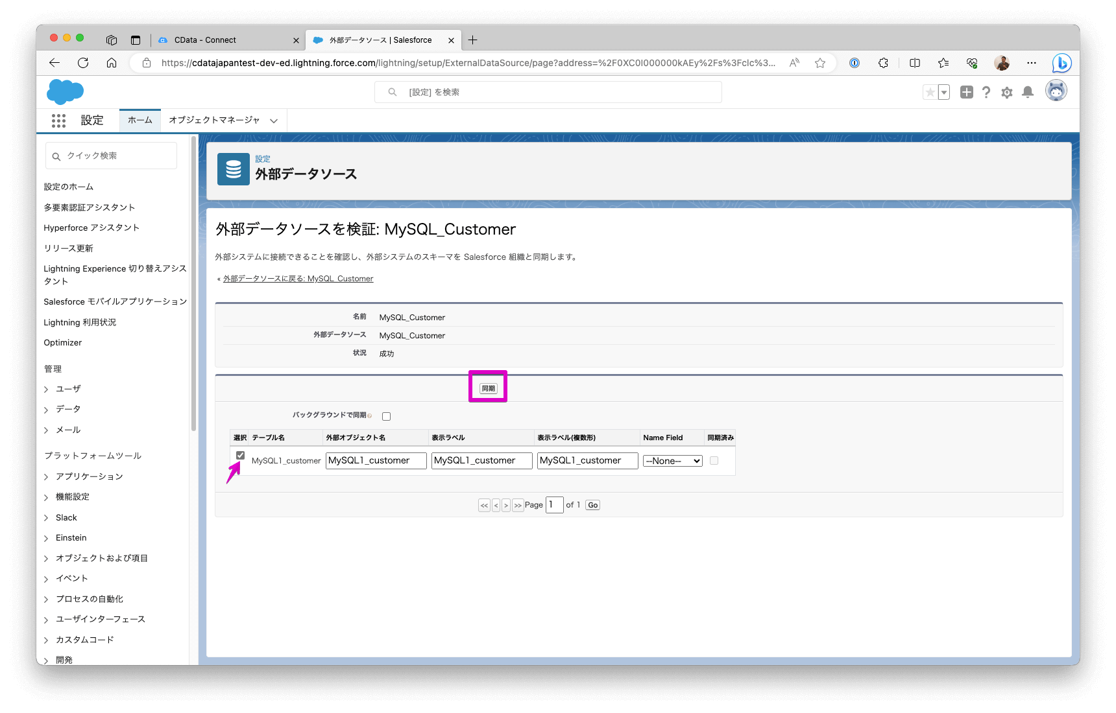Screen dimensions: 1116x713
Task: Edit the 外部オブジェクト名 field
Action: 376,461
